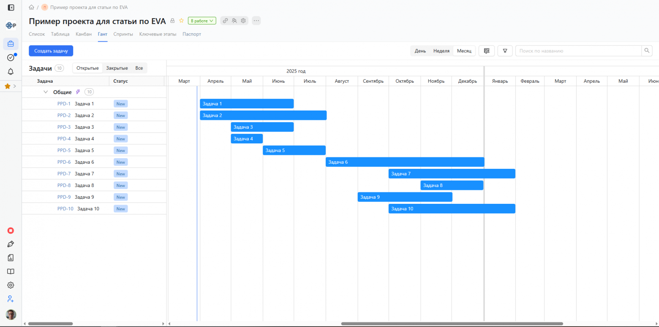This screenshot has height=327, width=659.
Task: Switch to the Канбан tab
Action: tap(84, 34)
